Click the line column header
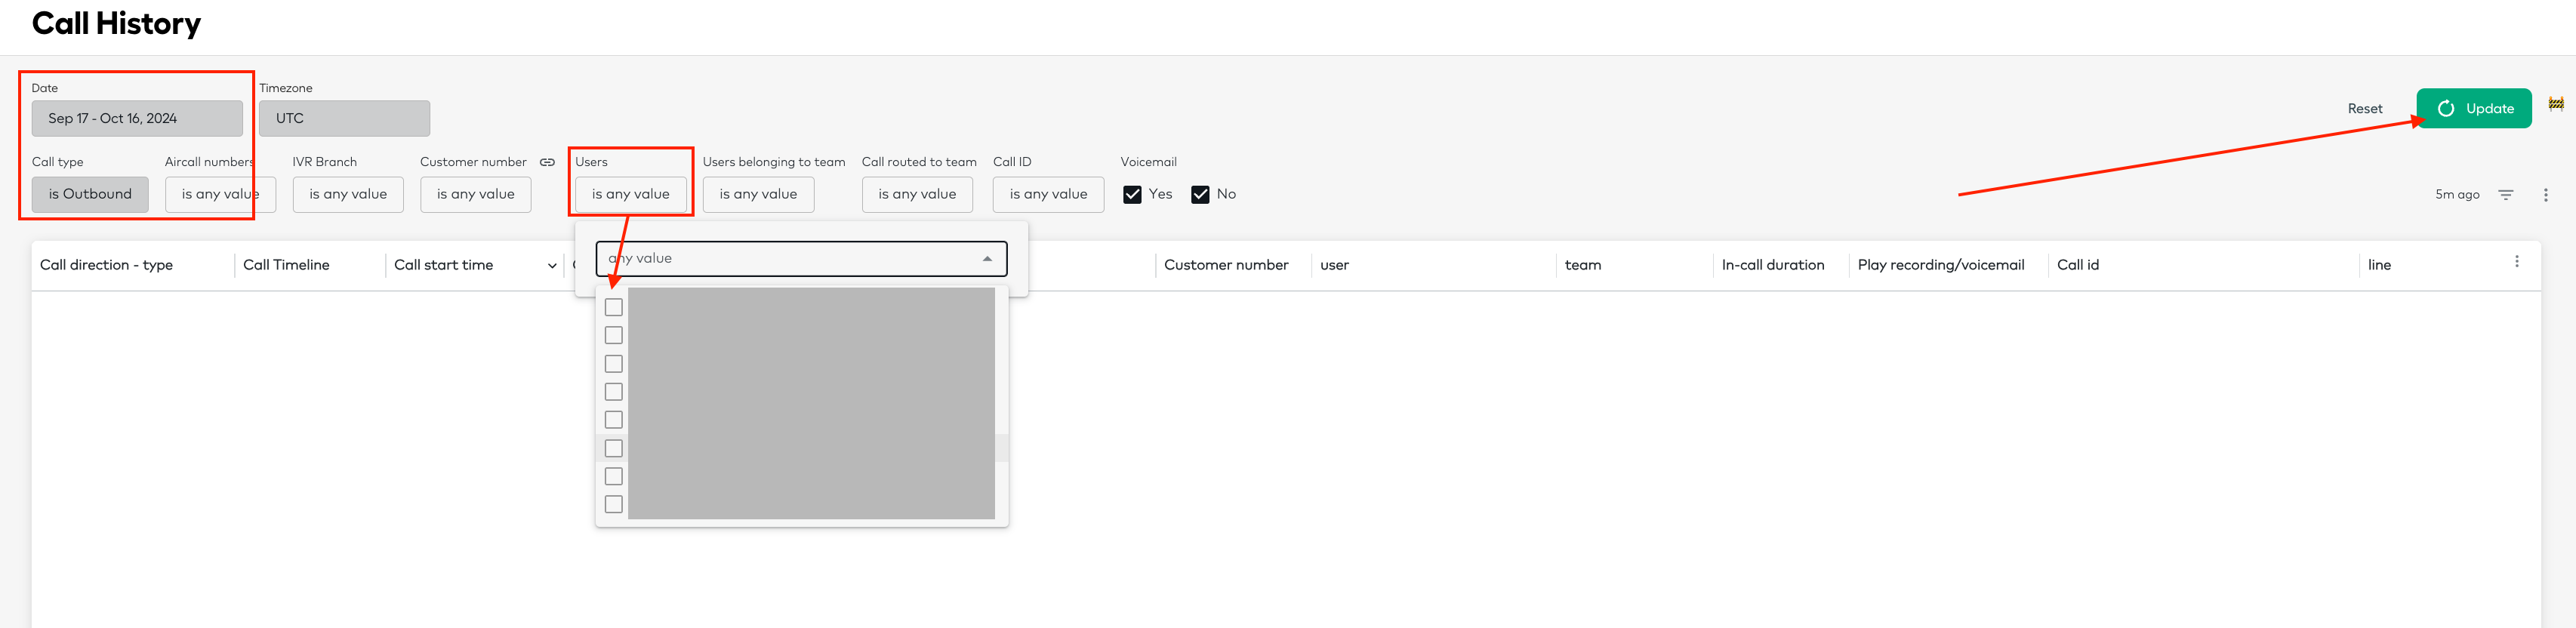 [x=2379, y=265]
